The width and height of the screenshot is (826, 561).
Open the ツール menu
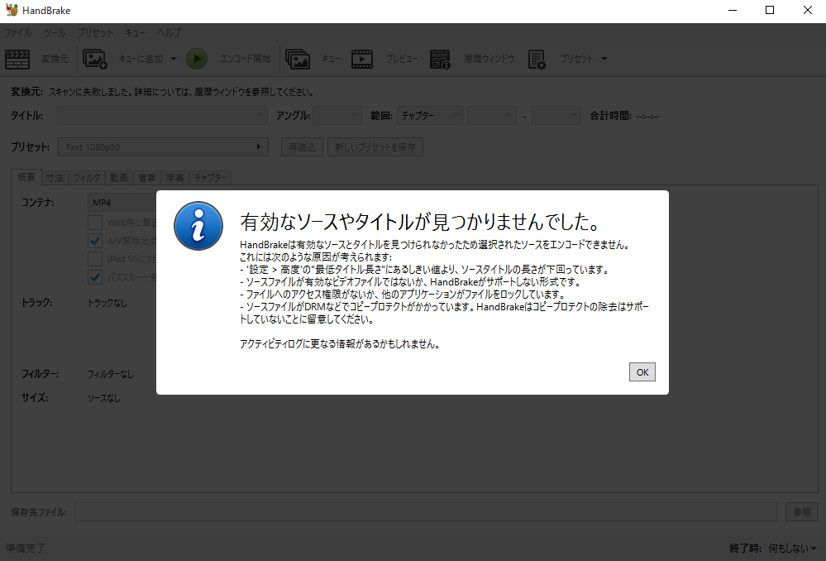[x=55, y=33]
